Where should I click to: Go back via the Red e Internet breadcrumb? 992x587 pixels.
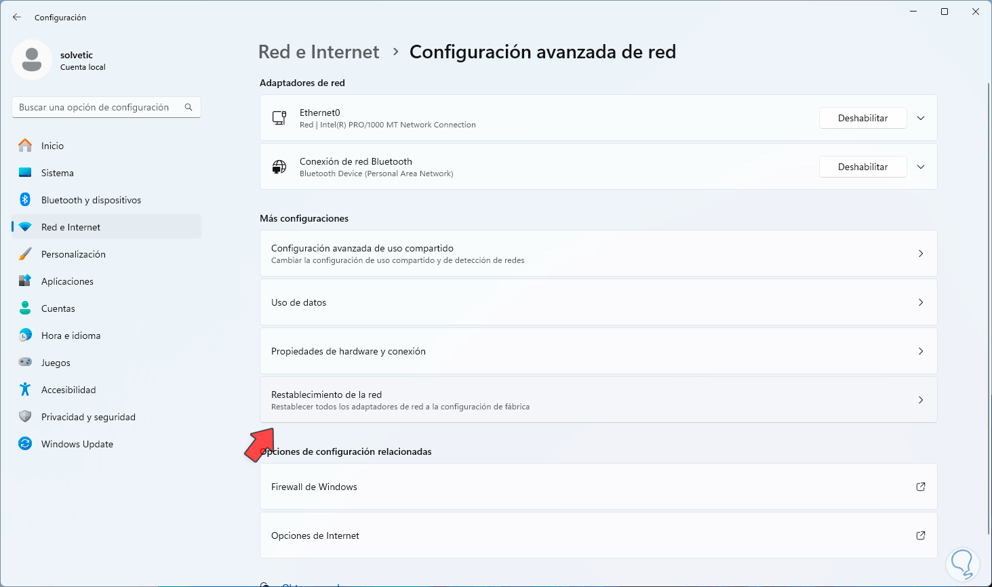[319, 52]
